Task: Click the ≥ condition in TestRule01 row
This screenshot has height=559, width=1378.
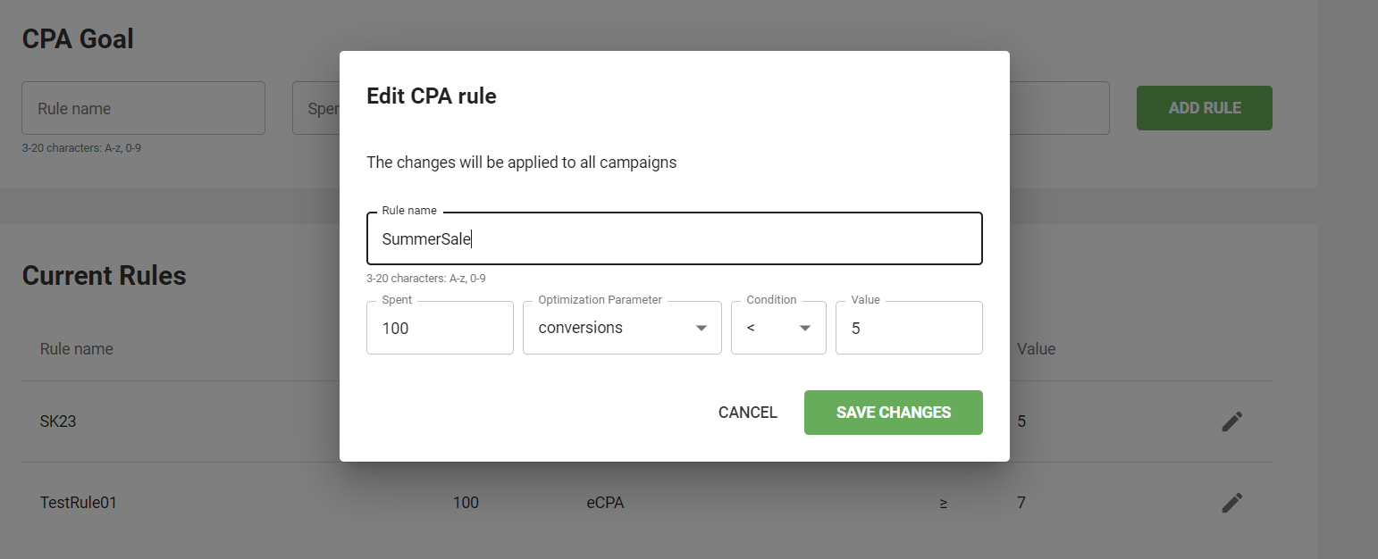Action: coord(944,503)
